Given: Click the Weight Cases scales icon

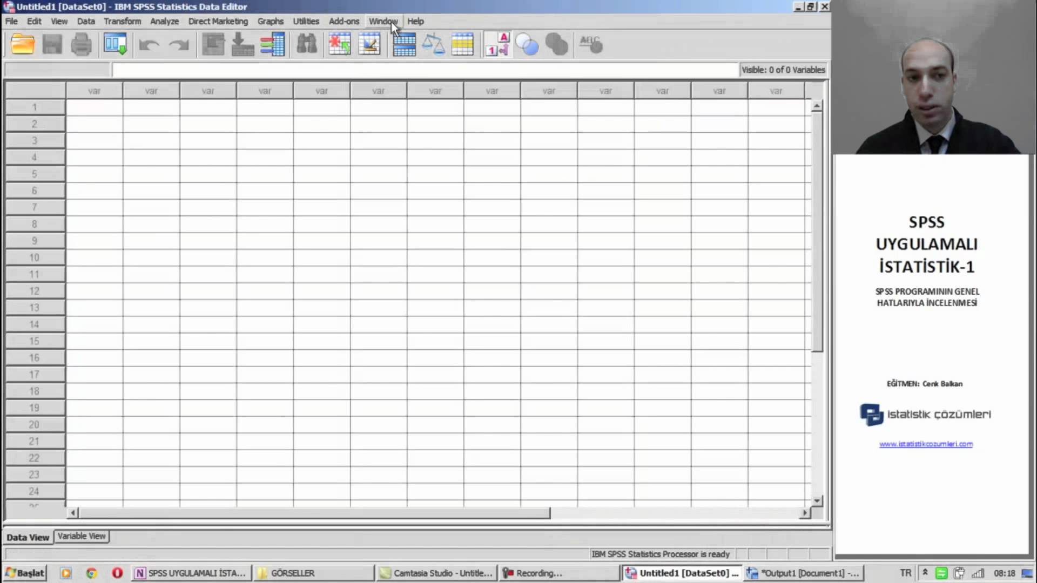Looking at the screenshot, I should point(433,44).
